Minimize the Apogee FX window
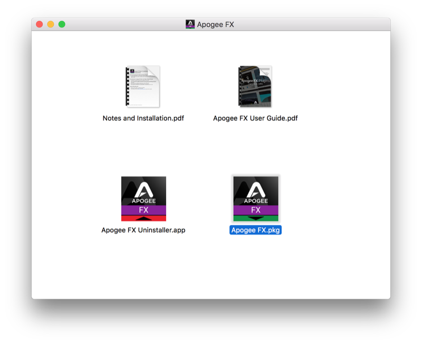This screenshot has height=344, width=422. [x=51, y=24]
